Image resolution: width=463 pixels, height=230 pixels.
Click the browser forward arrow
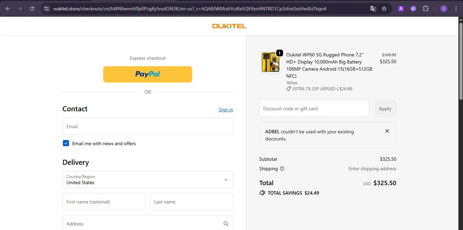20,9
